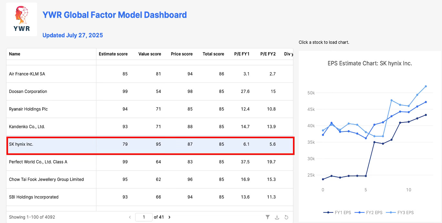Click the Div y column header
The height and width of the screenshot is (223, 442).
point(288,54)
